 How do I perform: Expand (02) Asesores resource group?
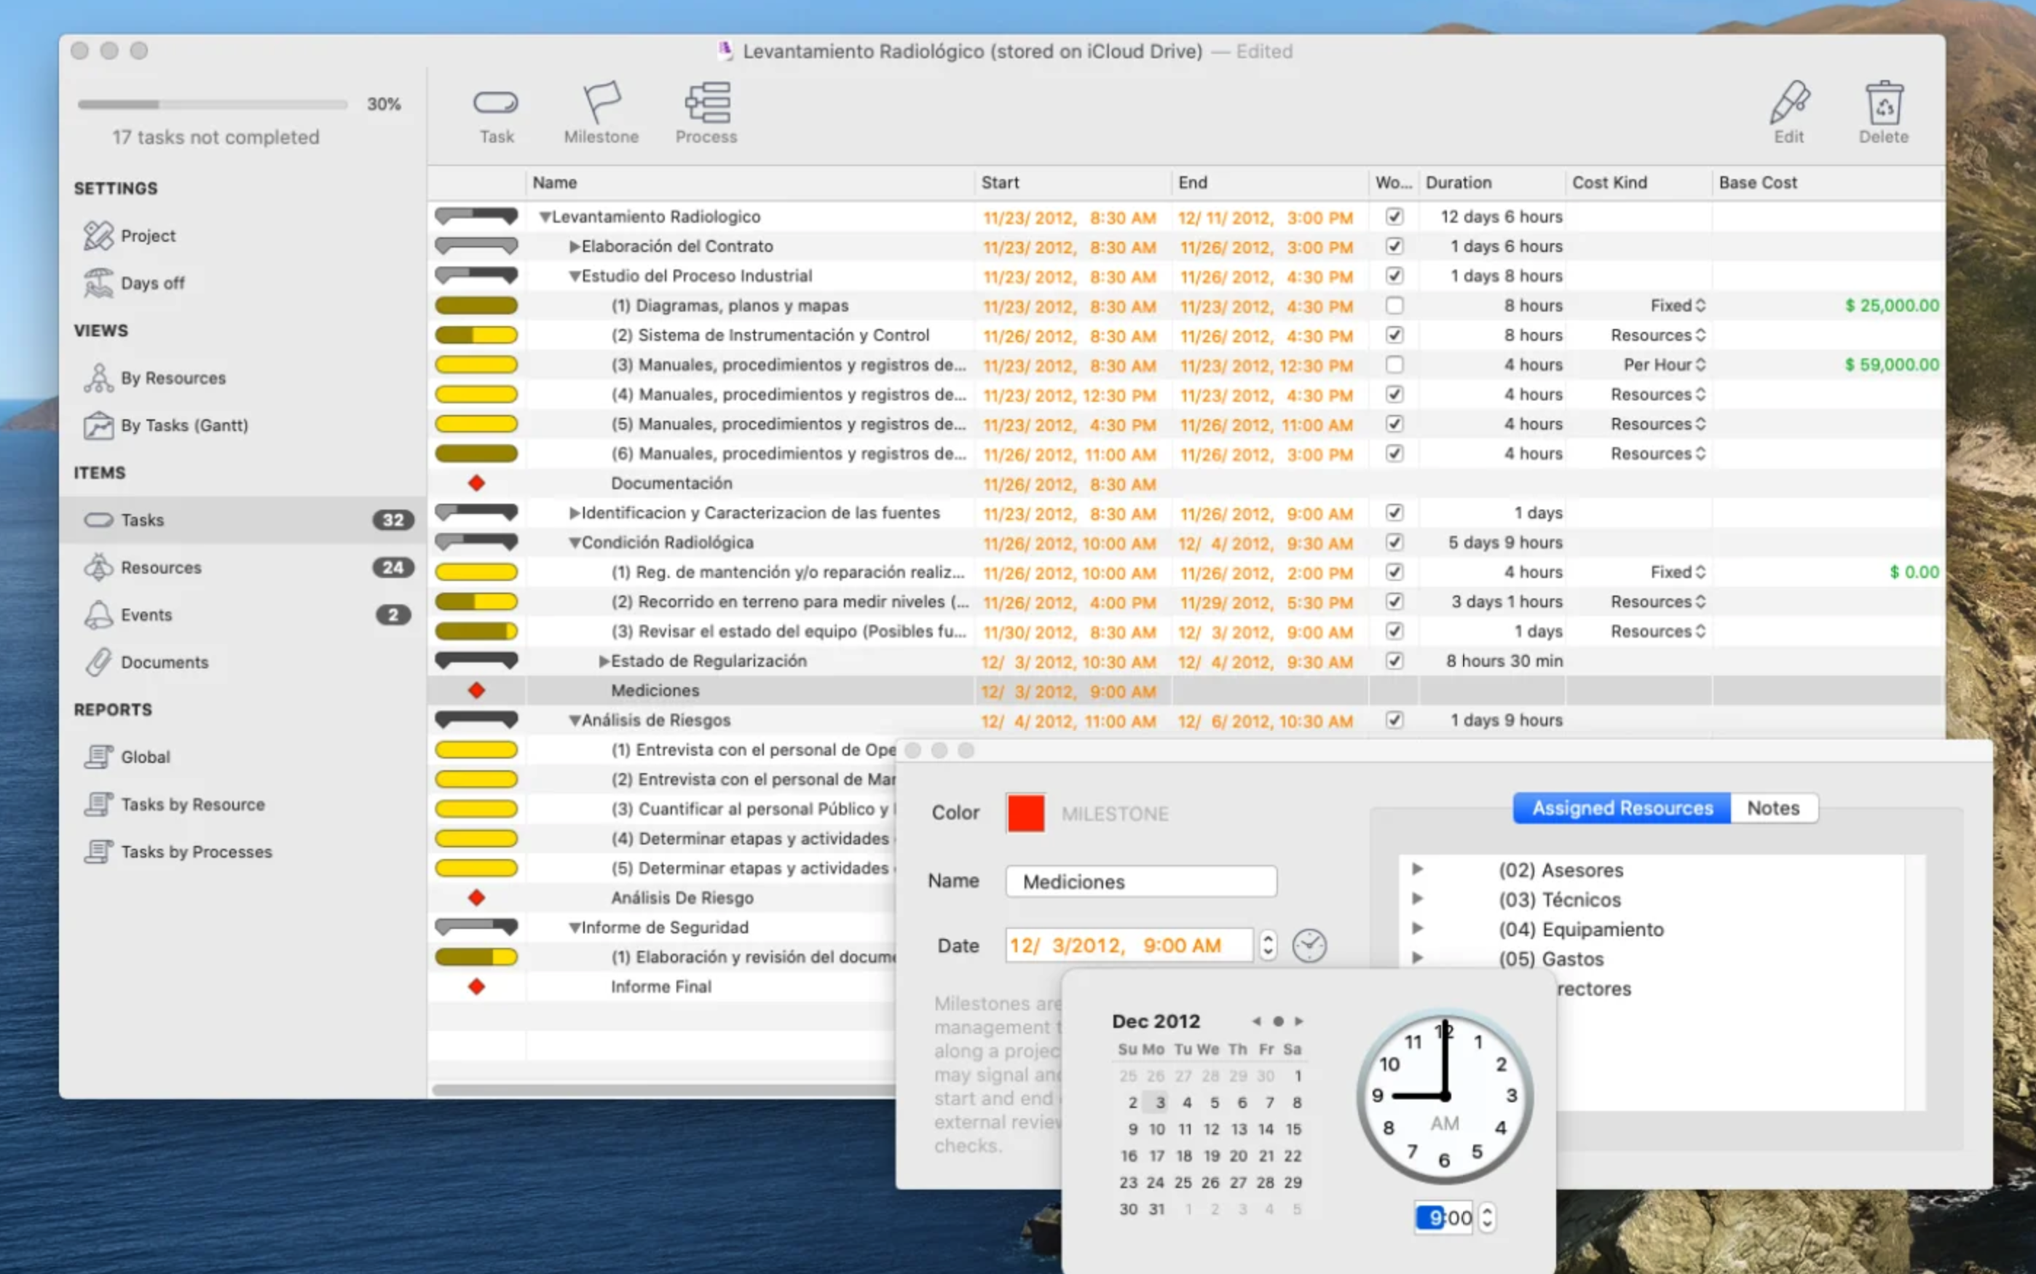click(x=1418, y=869)
